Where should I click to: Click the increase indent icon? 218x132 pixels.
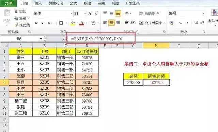tap(133, 22)
